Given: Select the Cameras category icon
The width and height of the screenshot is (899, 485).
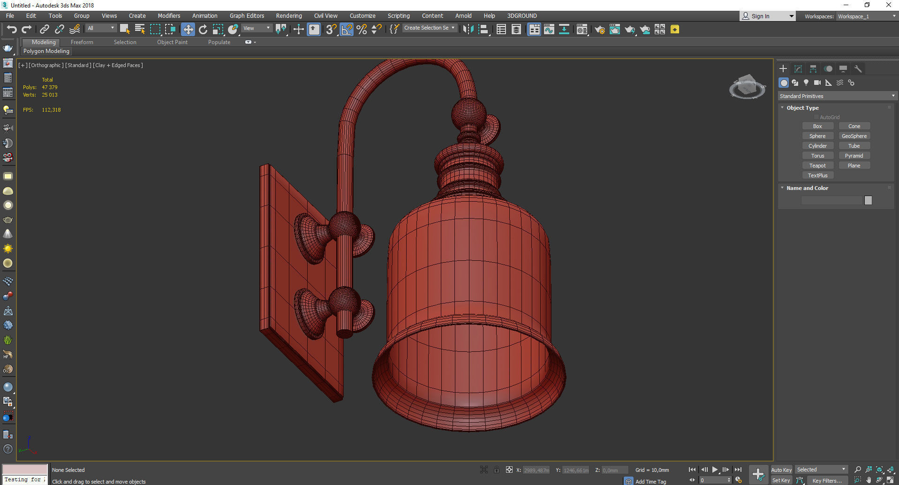Looking at the screenshot, I should pos(817,83).
